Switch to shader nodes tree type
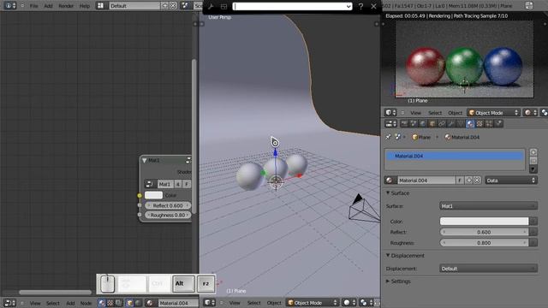Image resolution: width=548 pixels, height=308 pixels. 102,303
